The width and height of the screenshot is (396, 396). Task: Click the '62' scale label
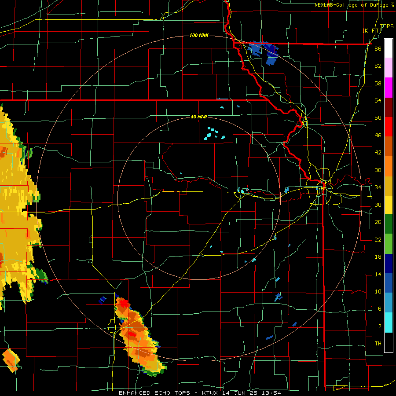tap(378, 66)
